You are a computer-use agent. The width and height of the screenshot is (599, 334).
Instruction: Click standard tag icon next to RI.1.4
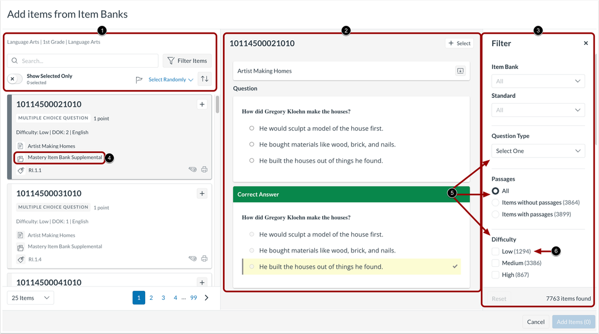click(x=21, y=260)
